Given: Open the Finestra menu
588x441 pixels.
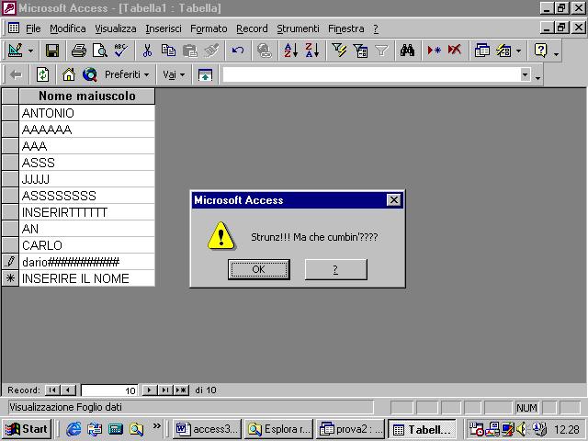Looking at the screenshot, I should pos(346,28).
